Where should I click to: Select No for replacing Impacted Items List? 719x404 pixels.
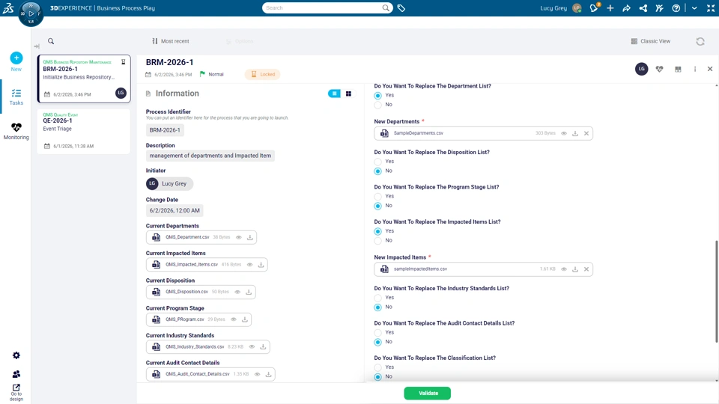point(377,240)
